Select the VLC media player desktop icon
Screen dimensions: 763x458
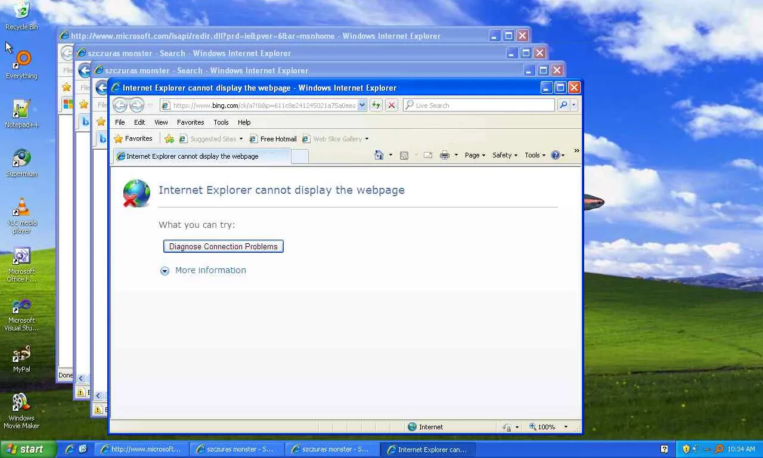tap(21, 215)
